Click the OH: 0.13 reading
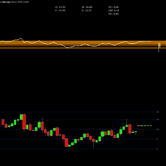Image resolution: width=166 pixels, height=166 pixels. tap(114, 11)
